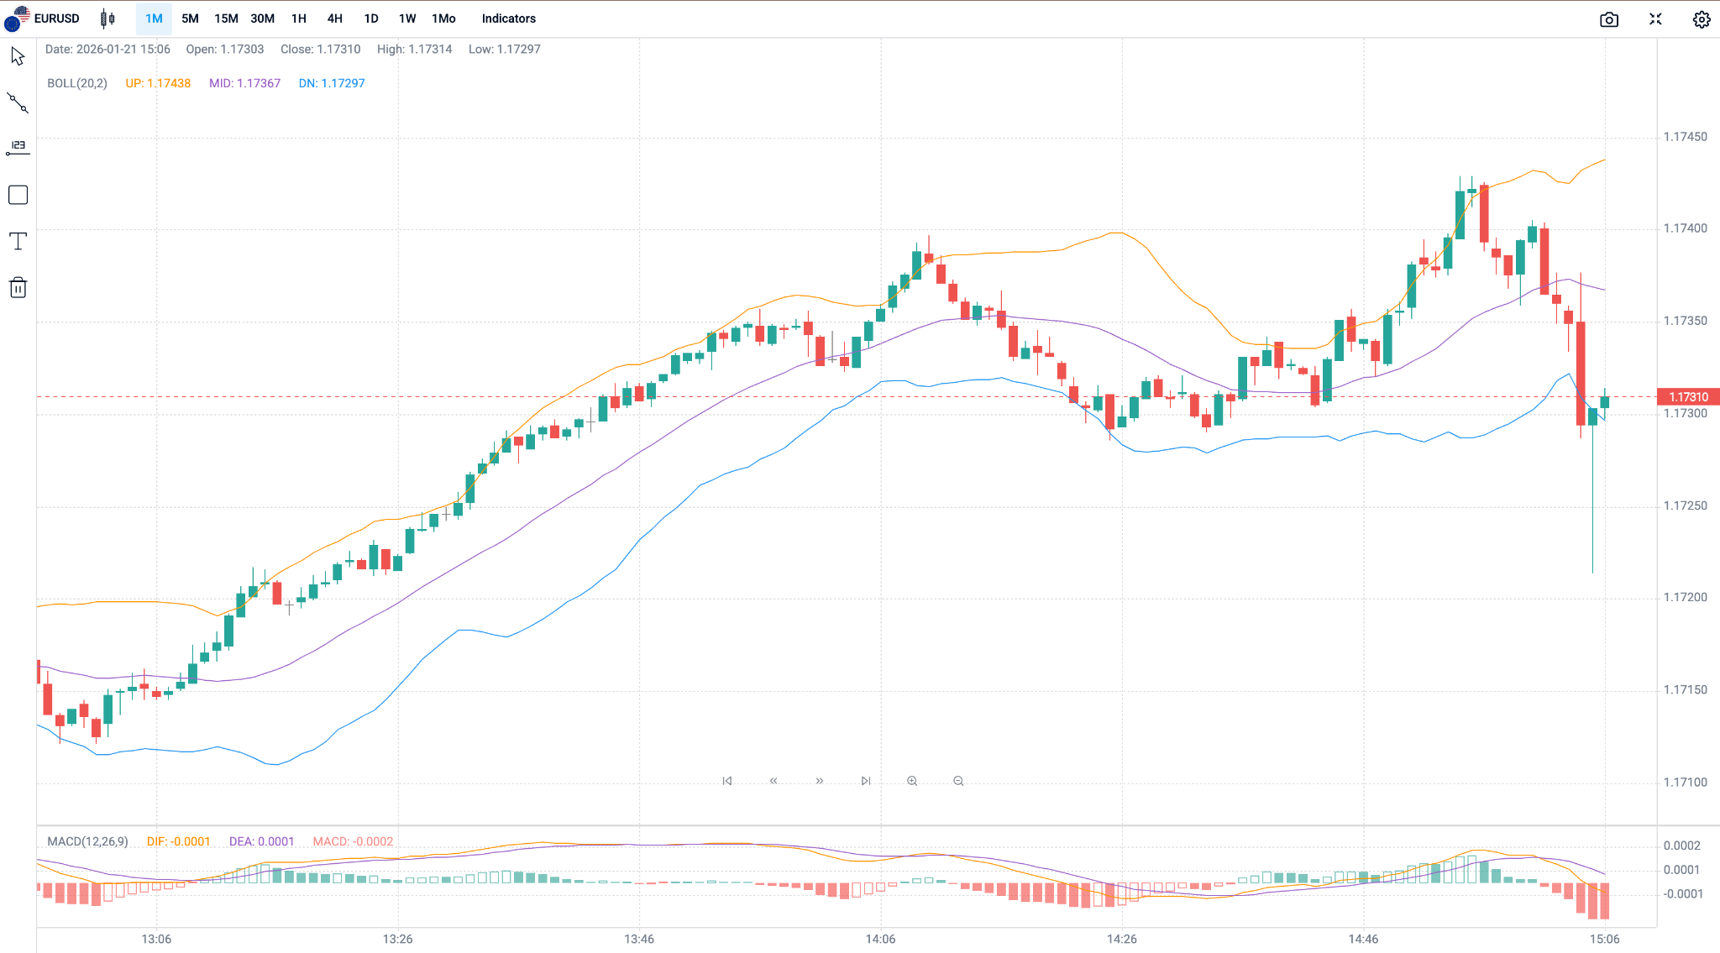The width and height of the screenshot is (1720, 953).
Task: Click the DEA: 0.0001 MACD value
Action: pos(261,841)
